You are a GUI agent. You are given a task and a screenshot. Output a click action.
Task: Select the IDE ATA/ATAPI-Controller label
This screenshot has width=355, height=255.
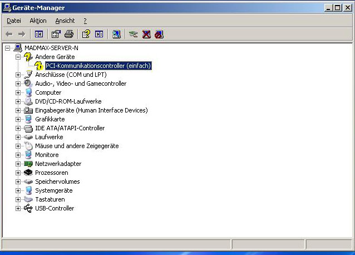[x=70, y=128]
